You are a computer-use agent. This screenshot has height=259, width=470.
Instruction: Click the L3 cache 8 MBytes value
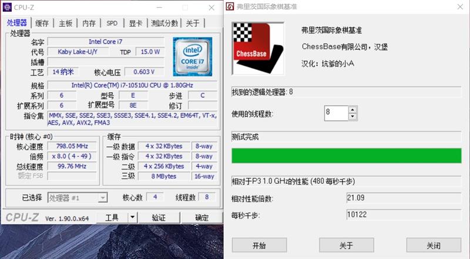(x=164, y=176)
